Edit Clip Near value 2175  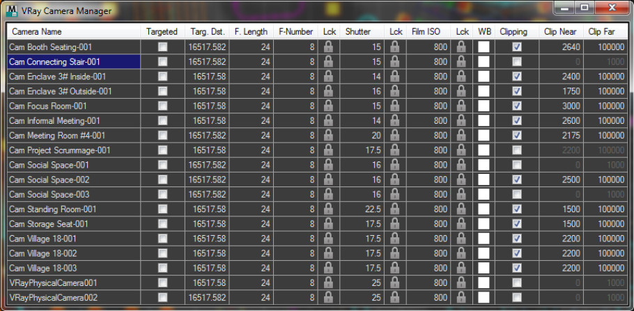click(x=562, y=136)
